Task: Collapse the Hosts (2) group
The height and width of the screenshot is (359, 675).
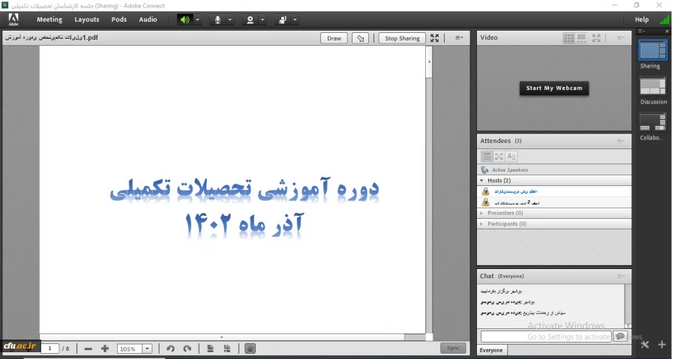Action: click(482, 181)
